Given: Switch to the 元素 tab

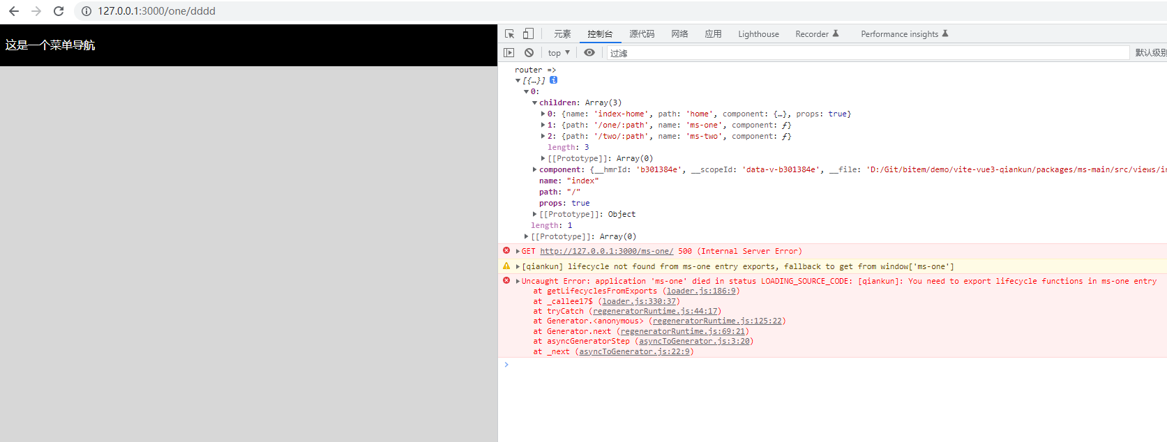Looking at the screenshot, I should (562, 33).
